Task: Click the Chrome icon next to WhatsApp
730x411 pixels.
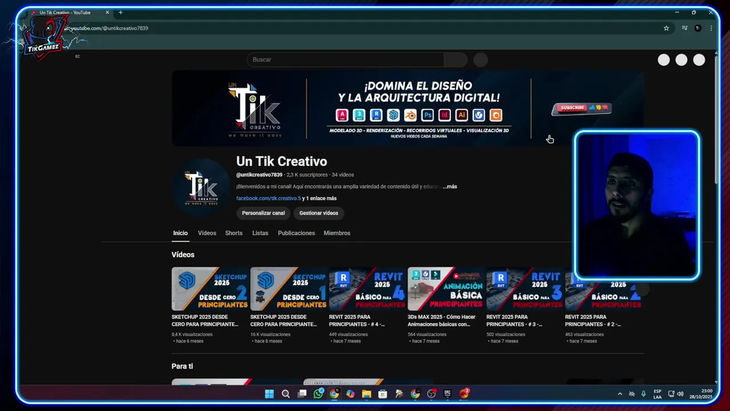Action: [x=334, y=394]
